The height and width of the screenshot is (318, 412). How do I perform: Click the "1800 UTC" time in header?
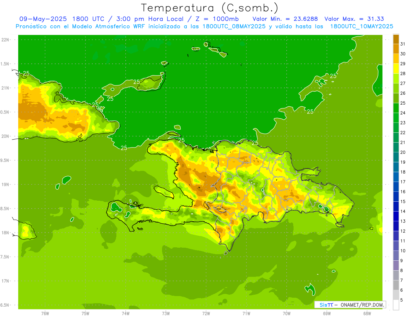[89, 19]
